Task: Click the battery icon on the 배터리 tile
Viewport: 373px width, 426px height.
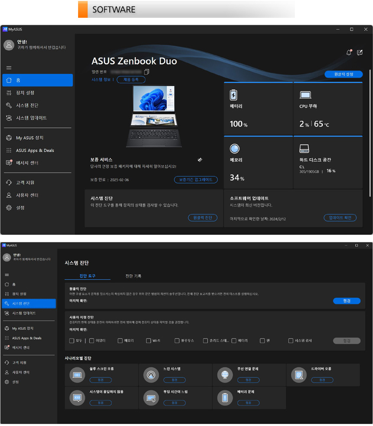Action: coord(233,95)
